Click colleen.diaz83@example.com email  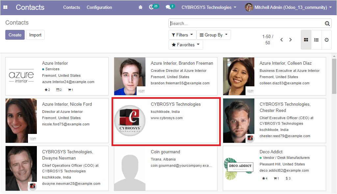pos(284,83)
